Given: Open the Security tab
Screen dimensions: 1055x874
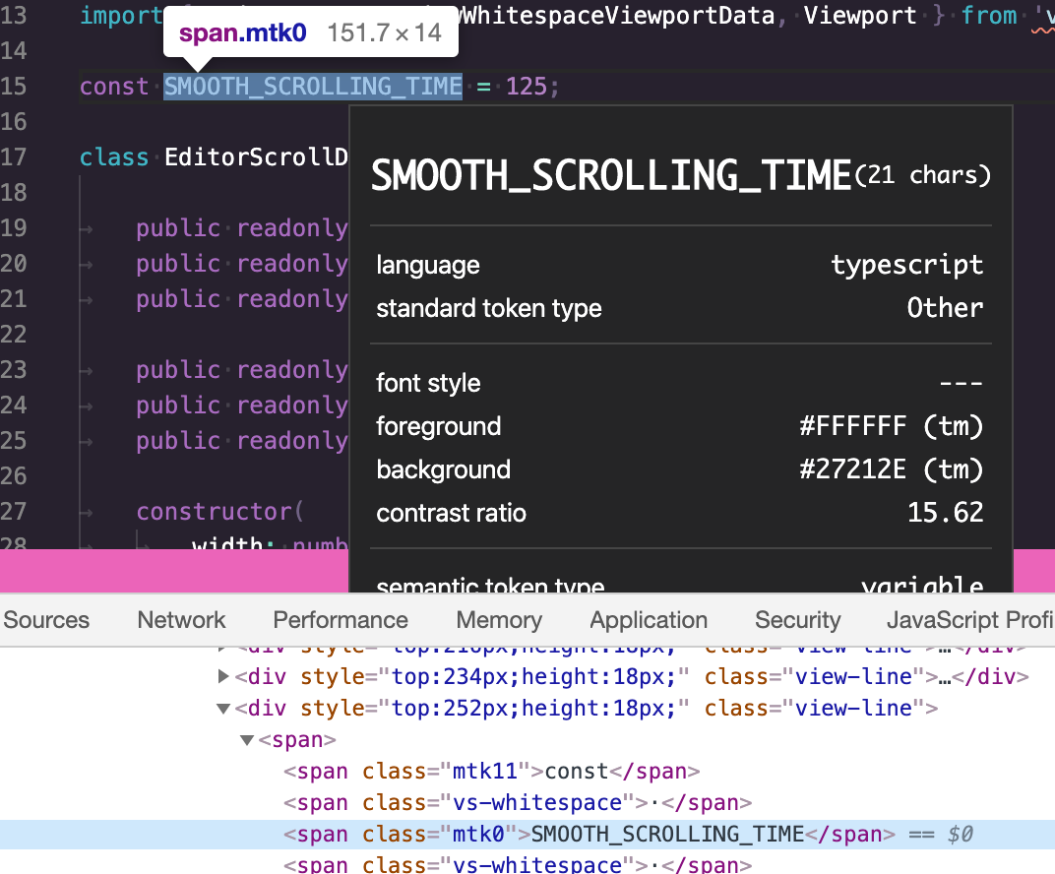Looking at the screenshot, I should point(797,620).
